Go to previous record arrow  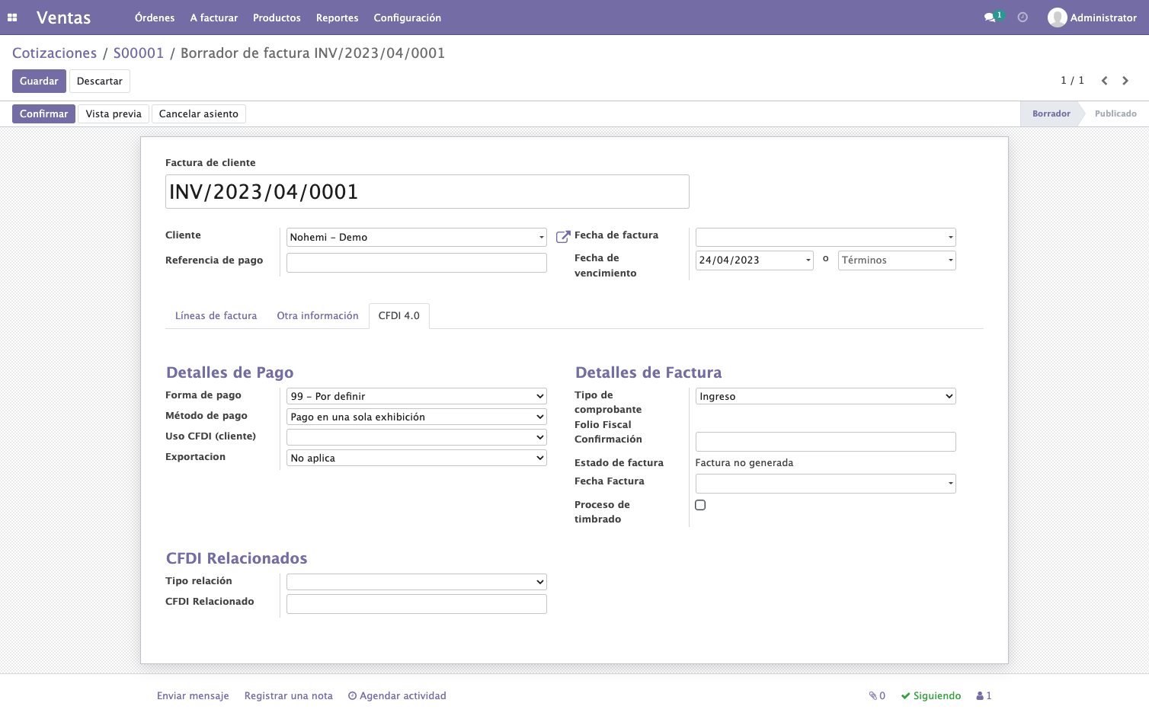click(x=1104, y=81)
